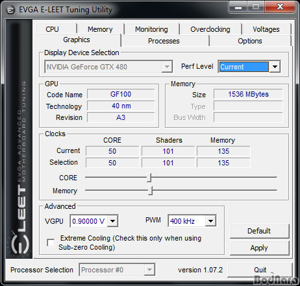Click the Default button
300x286 pixels.
click(259, 231)
